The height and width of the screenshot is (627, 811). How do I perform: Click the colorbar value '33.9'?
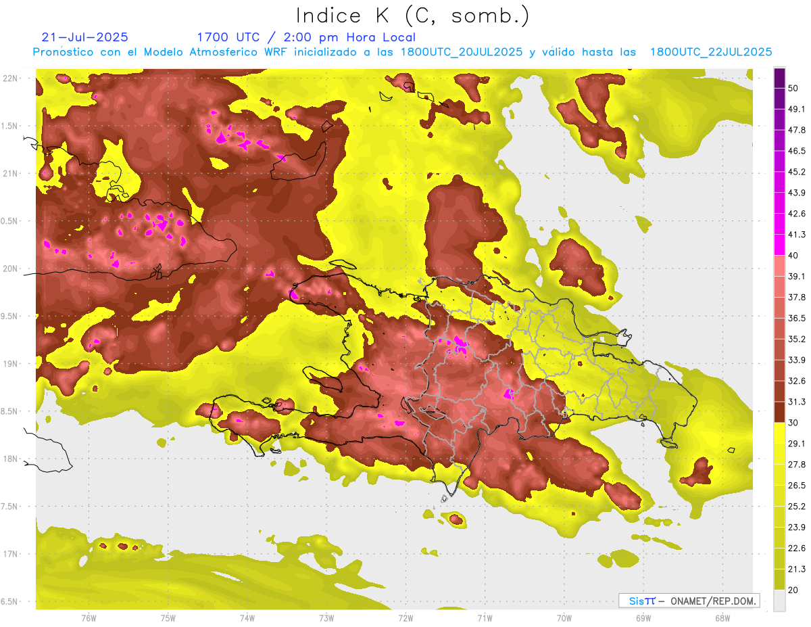(x=797, y=360)
